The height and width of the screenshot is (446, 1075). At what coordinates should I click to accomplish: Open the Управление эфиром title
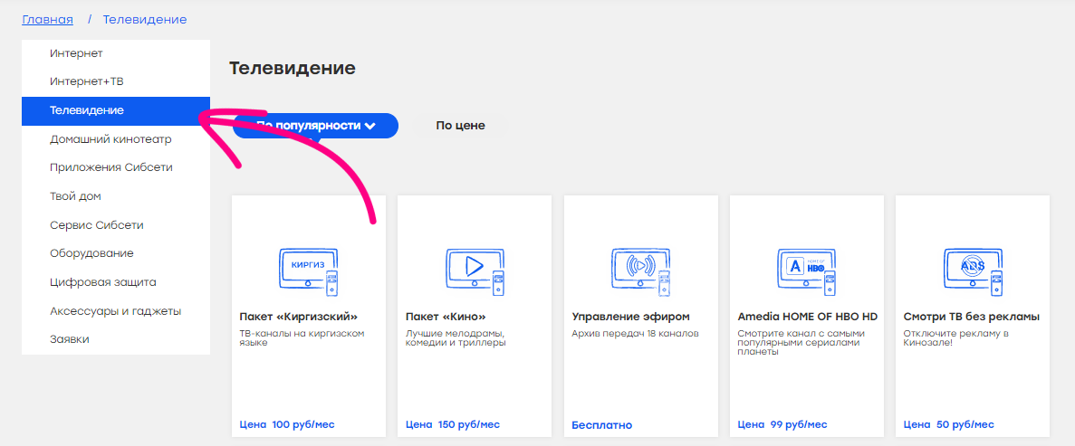coord(630,317)
